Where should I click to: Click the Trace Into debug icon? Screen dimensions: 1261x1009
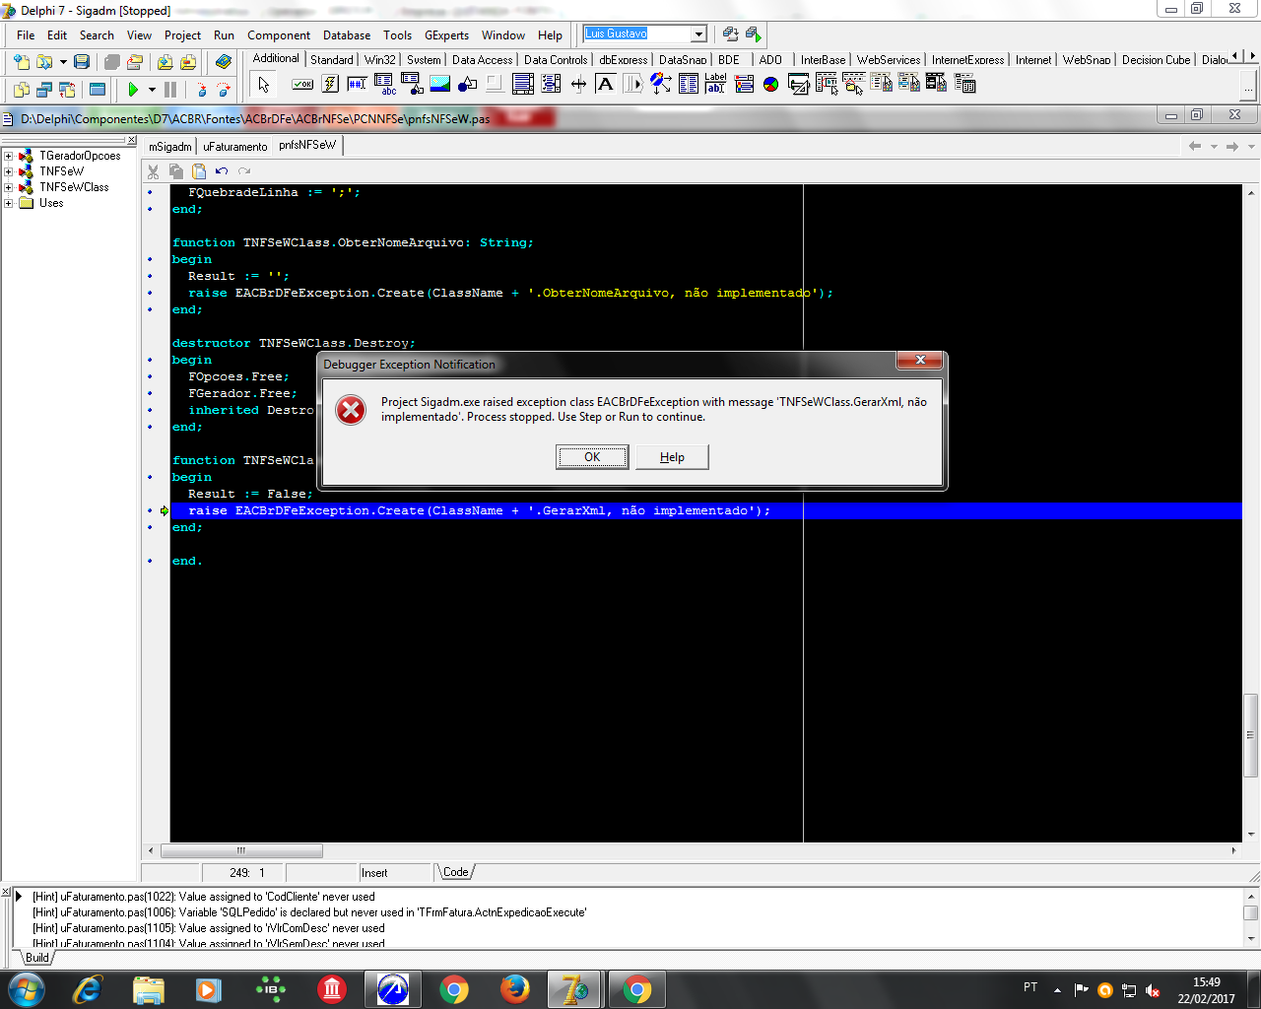pyautogui.click(x=202, y=90)
